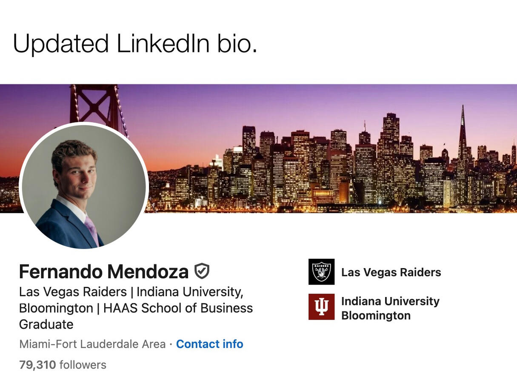Click the pointed pyramid skyscraper in the banner

click(x=462, y=136)
